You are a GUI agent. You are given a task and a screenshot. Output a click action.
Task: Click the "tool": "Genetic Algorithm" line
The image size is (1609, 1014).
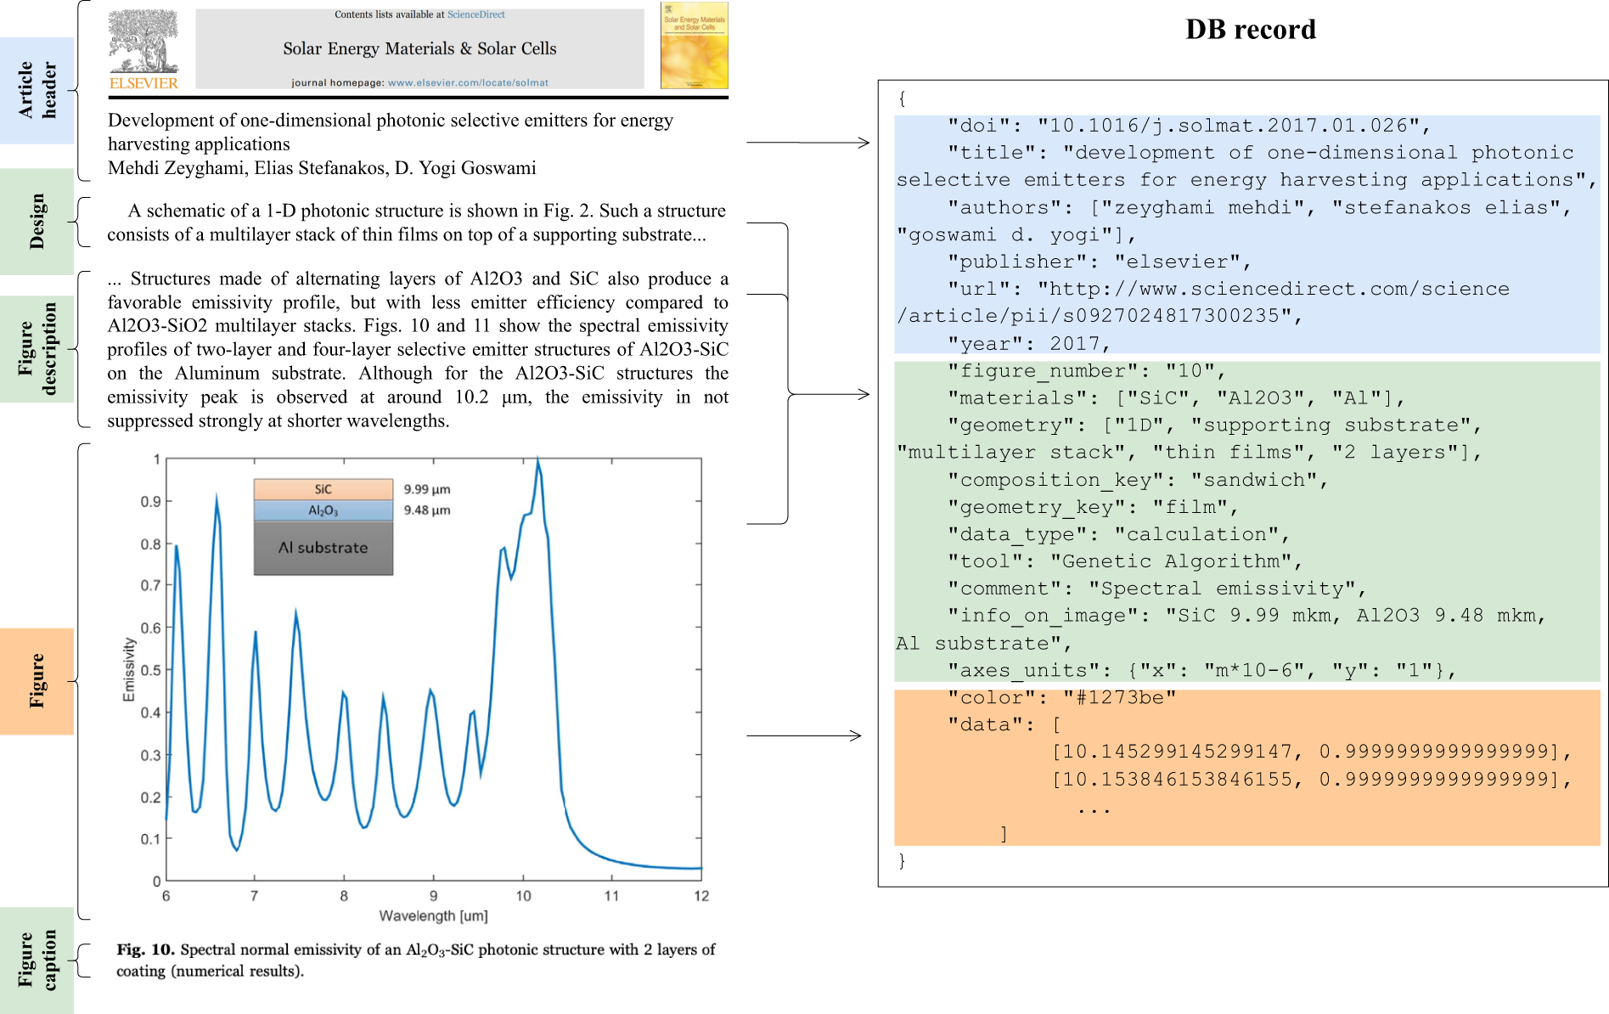coord(1125,562)
